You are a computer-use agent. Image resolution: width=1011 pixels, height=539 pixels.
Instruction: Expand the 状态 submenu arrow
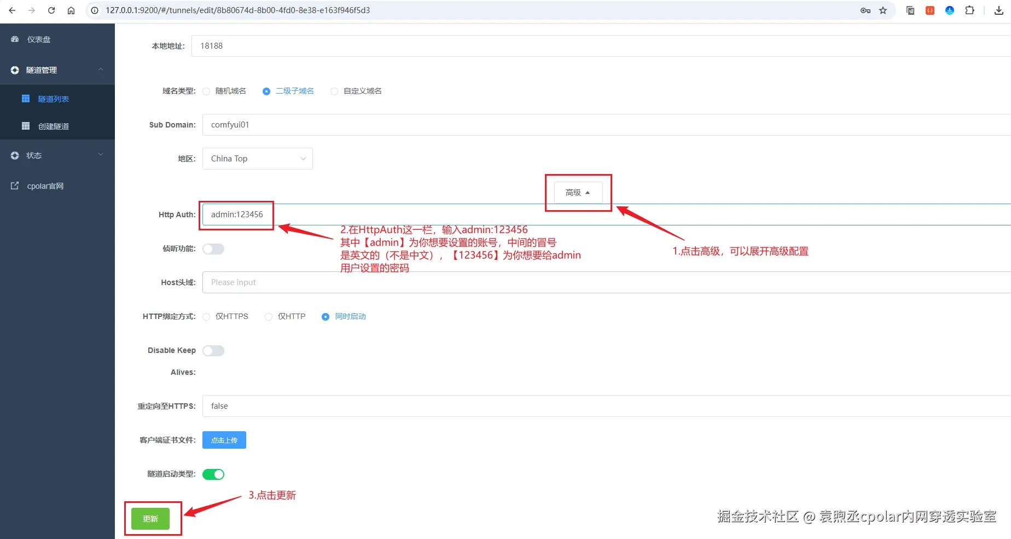click(x=101, y=155)
